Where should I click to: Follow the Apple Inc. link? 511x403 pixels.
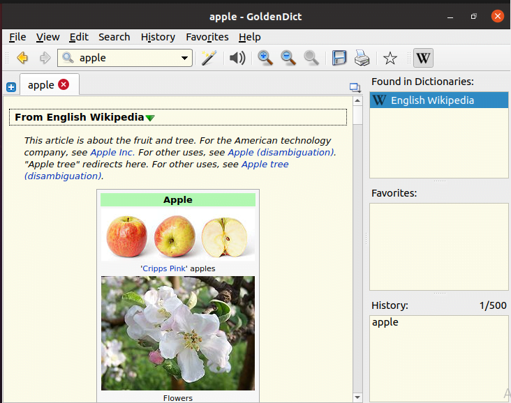pyautogui.click(x=112, y=153)
